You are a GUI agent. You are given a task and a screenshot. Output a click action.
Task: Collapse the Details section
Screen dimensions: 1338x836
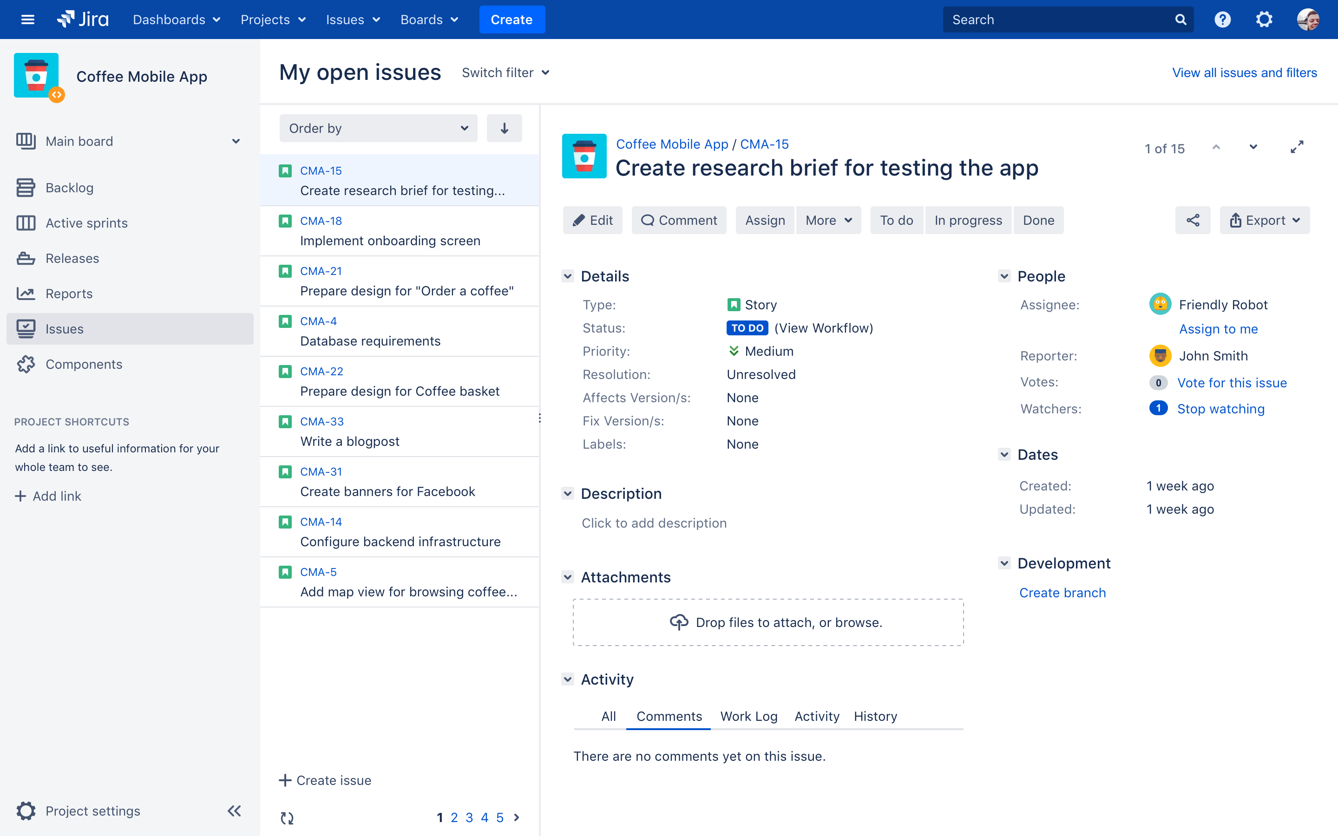click(x=568, y=276)
